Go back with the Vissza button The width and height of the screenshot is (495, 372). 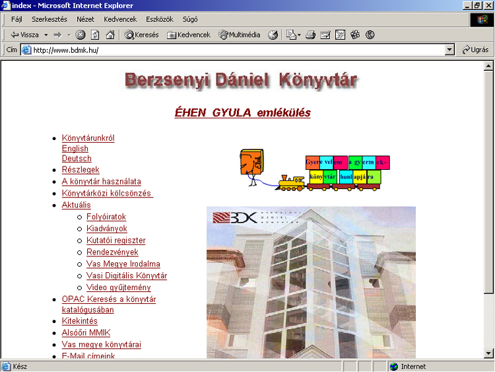click(24, 35)
